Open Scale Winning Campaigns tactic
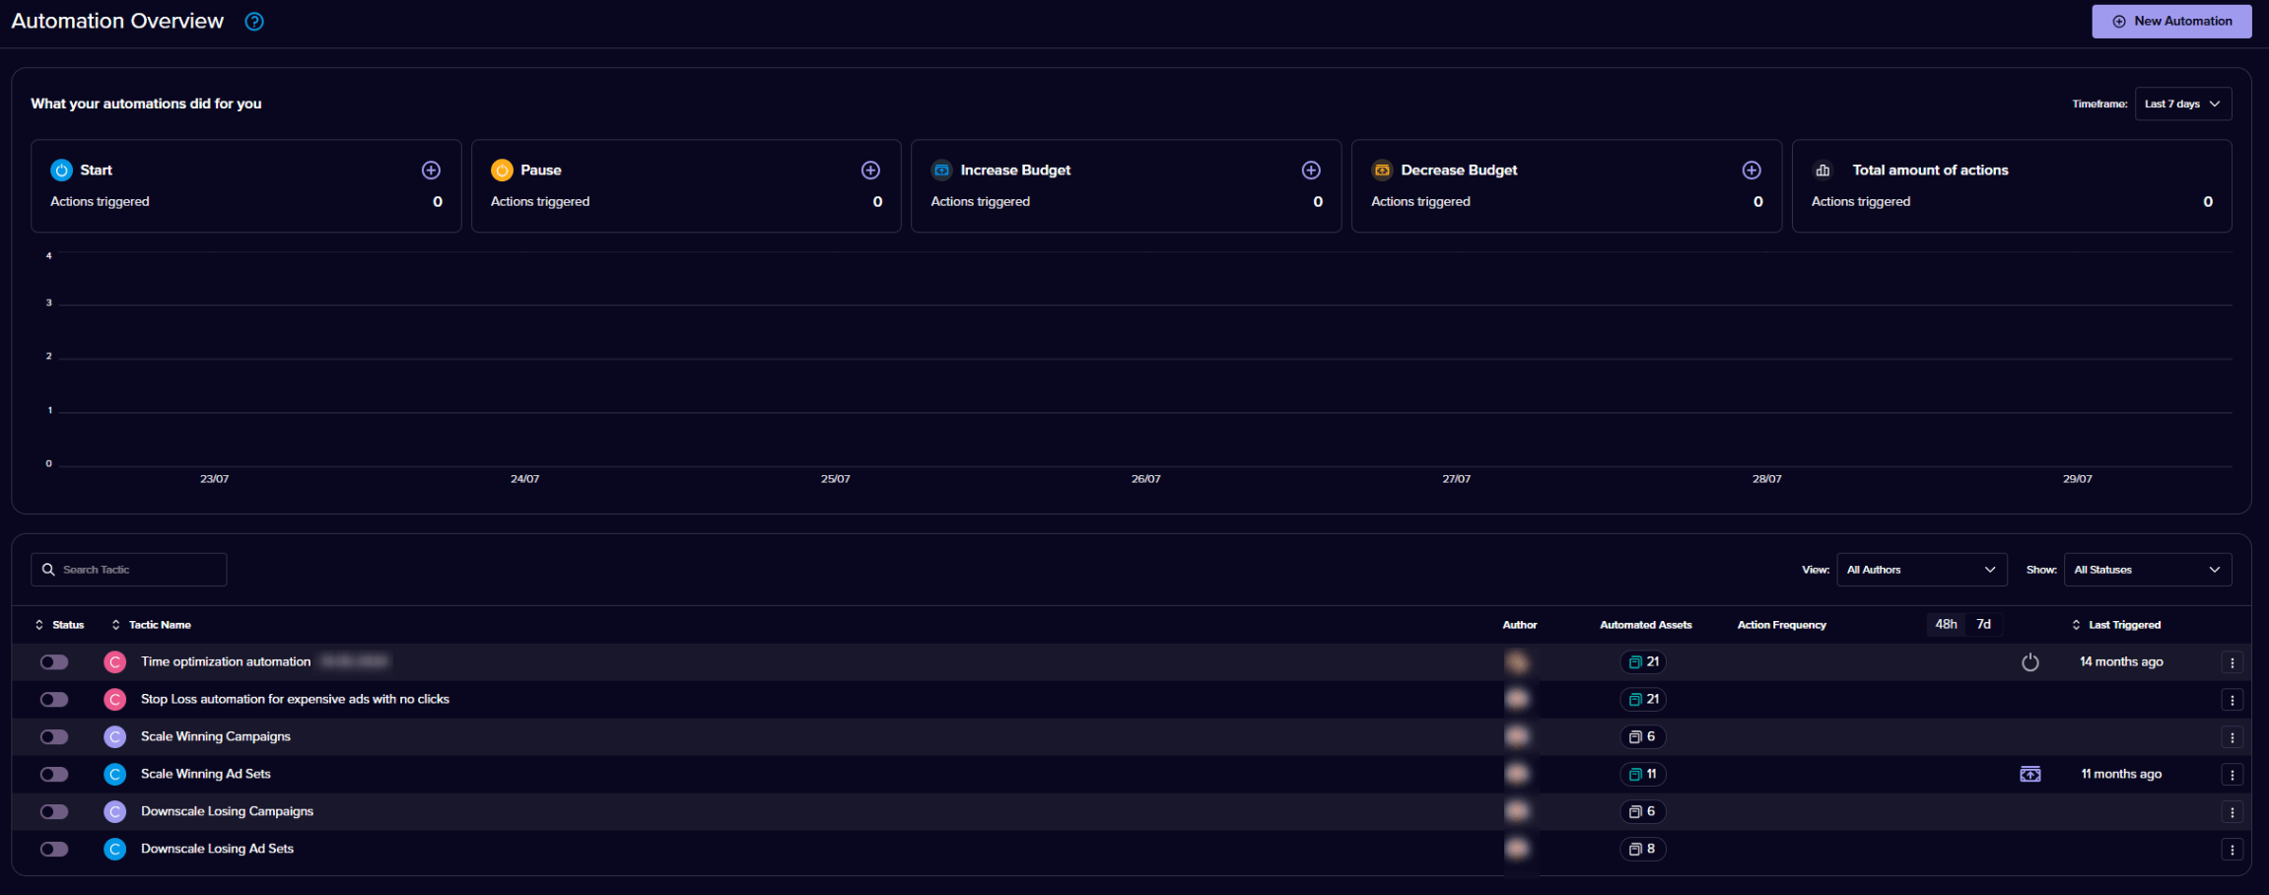This screenshot has width=2269, height=895. (216, 736)
